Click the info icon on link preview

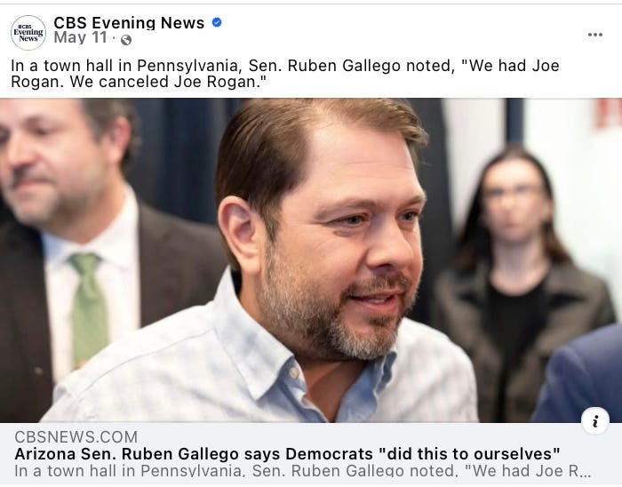595,420
